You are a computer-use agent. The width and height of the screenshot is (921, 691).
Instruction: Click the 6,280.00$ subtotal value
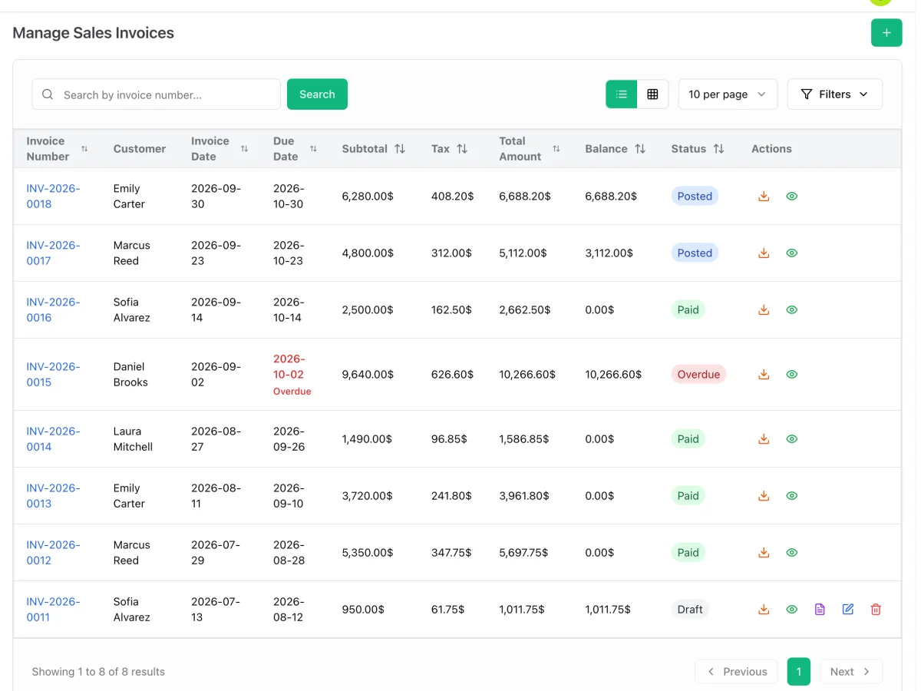368,197
